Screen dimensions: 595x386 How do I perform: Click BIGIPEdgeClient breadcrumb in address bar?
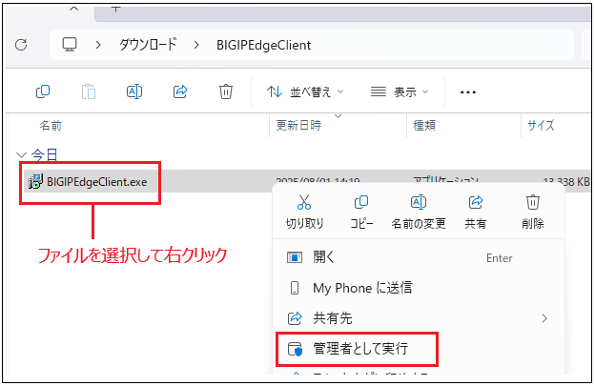click(264, 45)
